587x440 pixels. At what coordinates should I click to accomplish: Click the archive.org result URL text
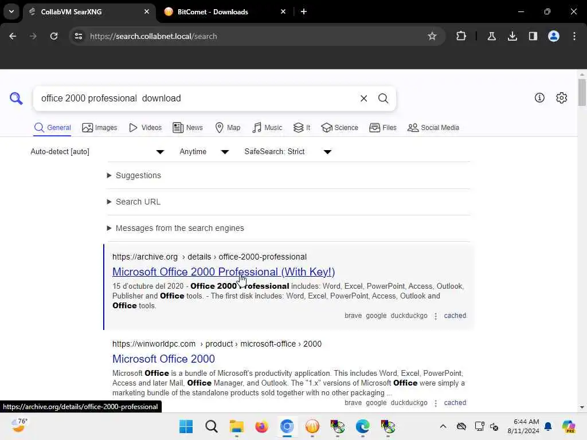(x=209, y=257)
